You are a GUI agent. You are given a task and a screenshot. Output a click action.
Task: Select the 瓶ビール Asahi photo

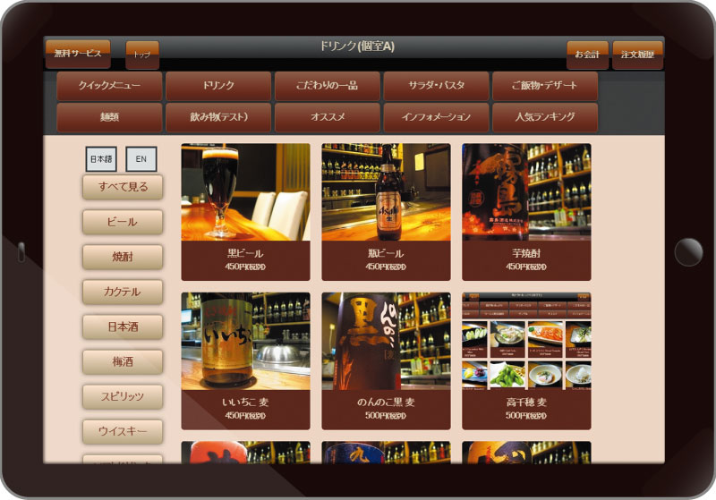click(x=386, y=192)
